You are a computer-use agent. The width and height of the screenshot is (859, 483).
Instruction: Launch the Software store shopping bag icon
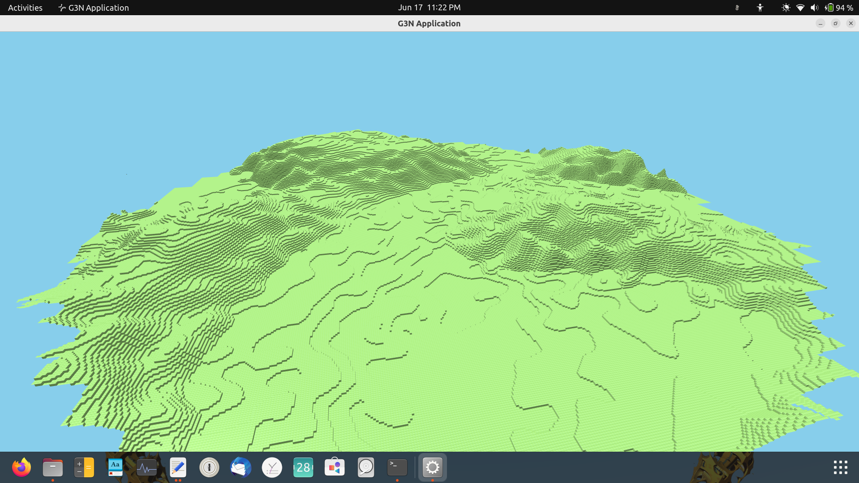point(335,468)
